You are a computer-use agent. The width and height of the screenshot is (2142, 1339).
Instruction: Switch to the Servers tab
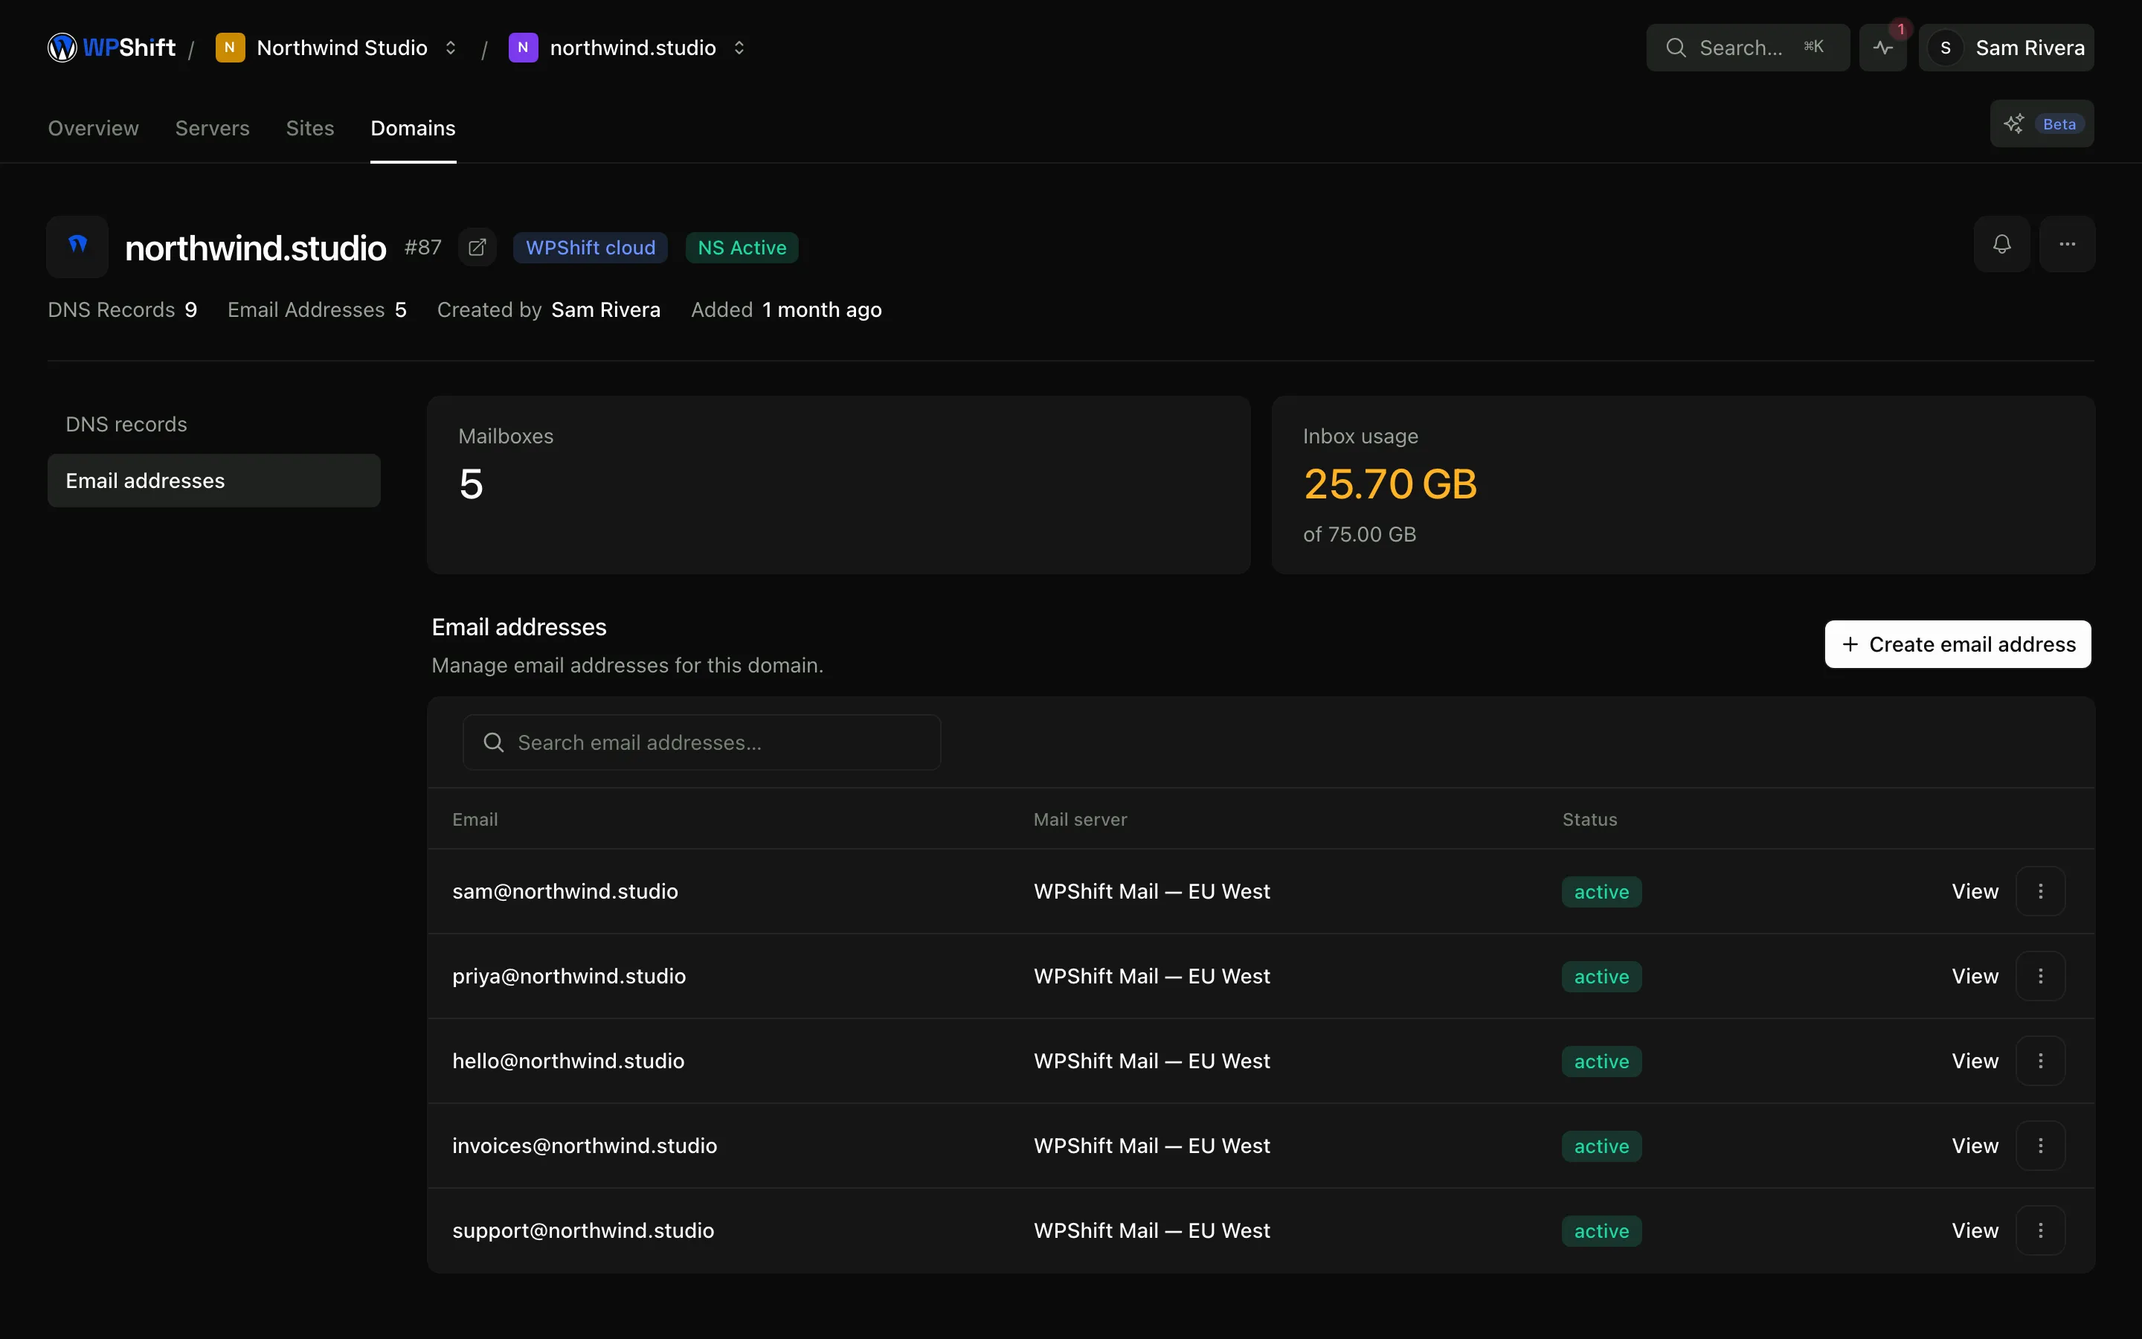[213, 129]
